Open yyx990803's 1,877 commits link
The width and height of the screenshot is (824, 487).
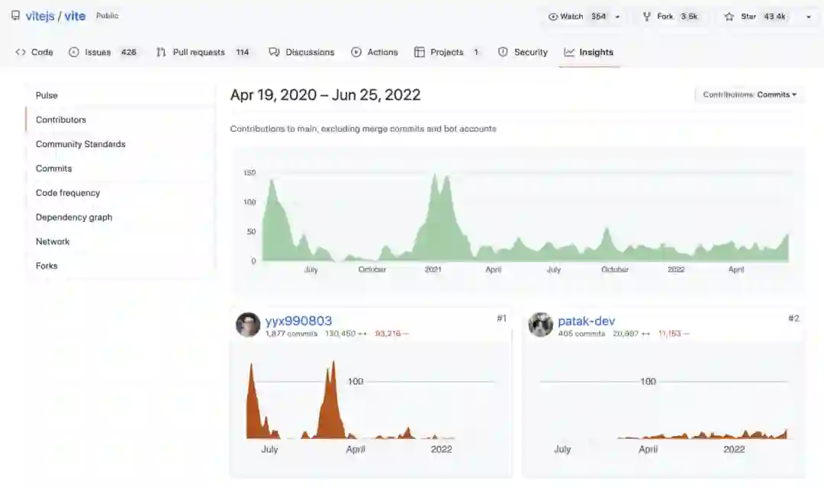click(x=291, y=334)
